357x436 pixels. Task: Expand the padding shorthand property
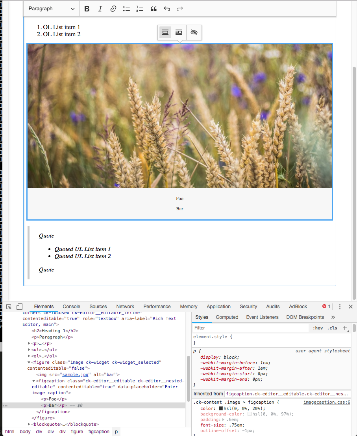pos(223,419)
